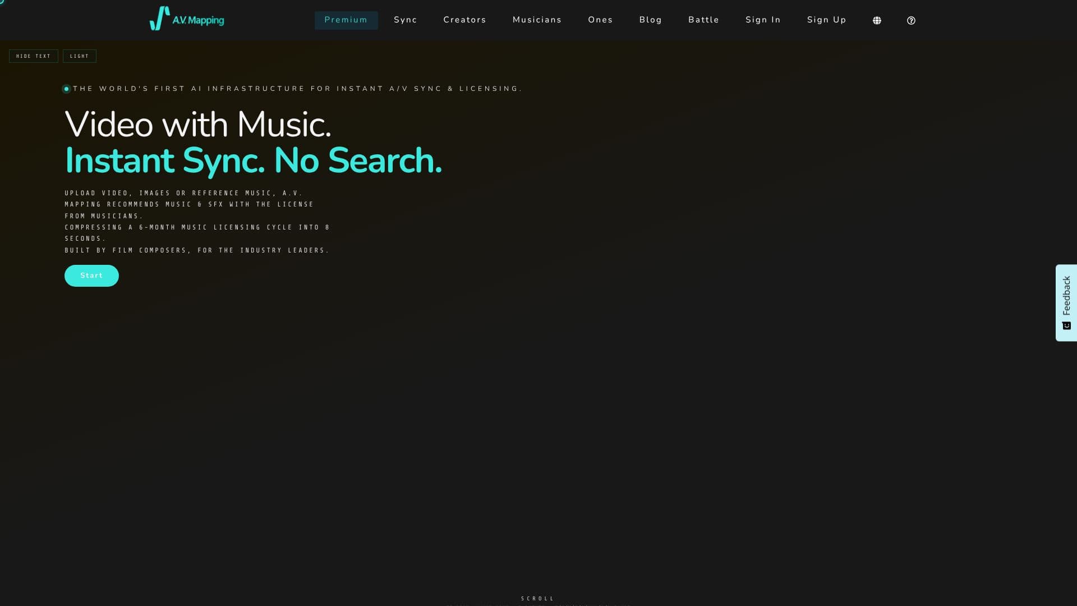1077x606 pixels.
Task: Open the help question mark icon
Action: pyautogui.click(x=911, y=20)
